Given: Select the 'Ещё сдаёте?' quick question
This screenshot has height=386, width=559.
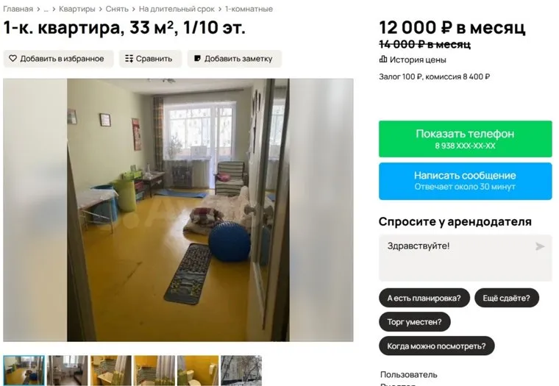Looking at the screenshot, I should tap(507, 298).
